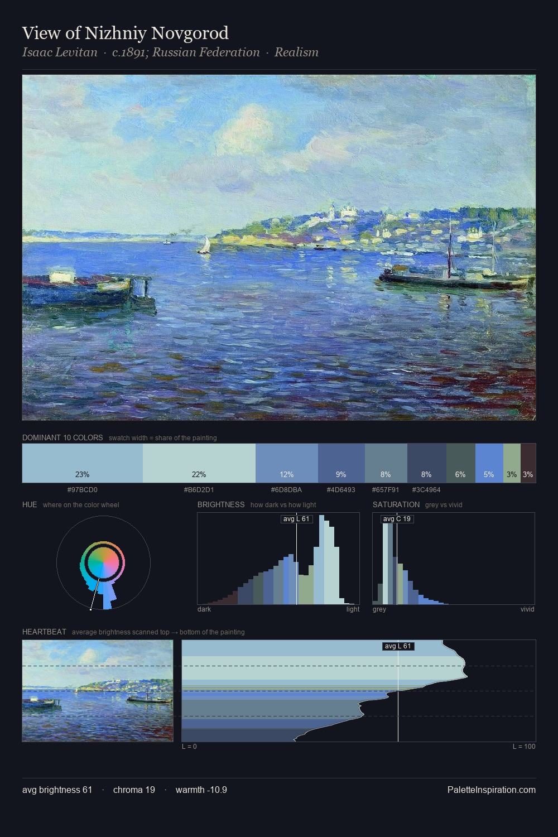
Task: Click 'c.1891; Russian Federation' text
Action: 186,52
